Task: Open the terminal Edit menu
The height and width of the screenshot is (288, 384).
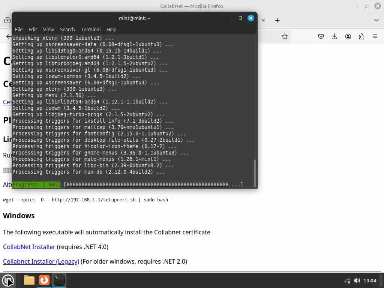Action: 33,29
